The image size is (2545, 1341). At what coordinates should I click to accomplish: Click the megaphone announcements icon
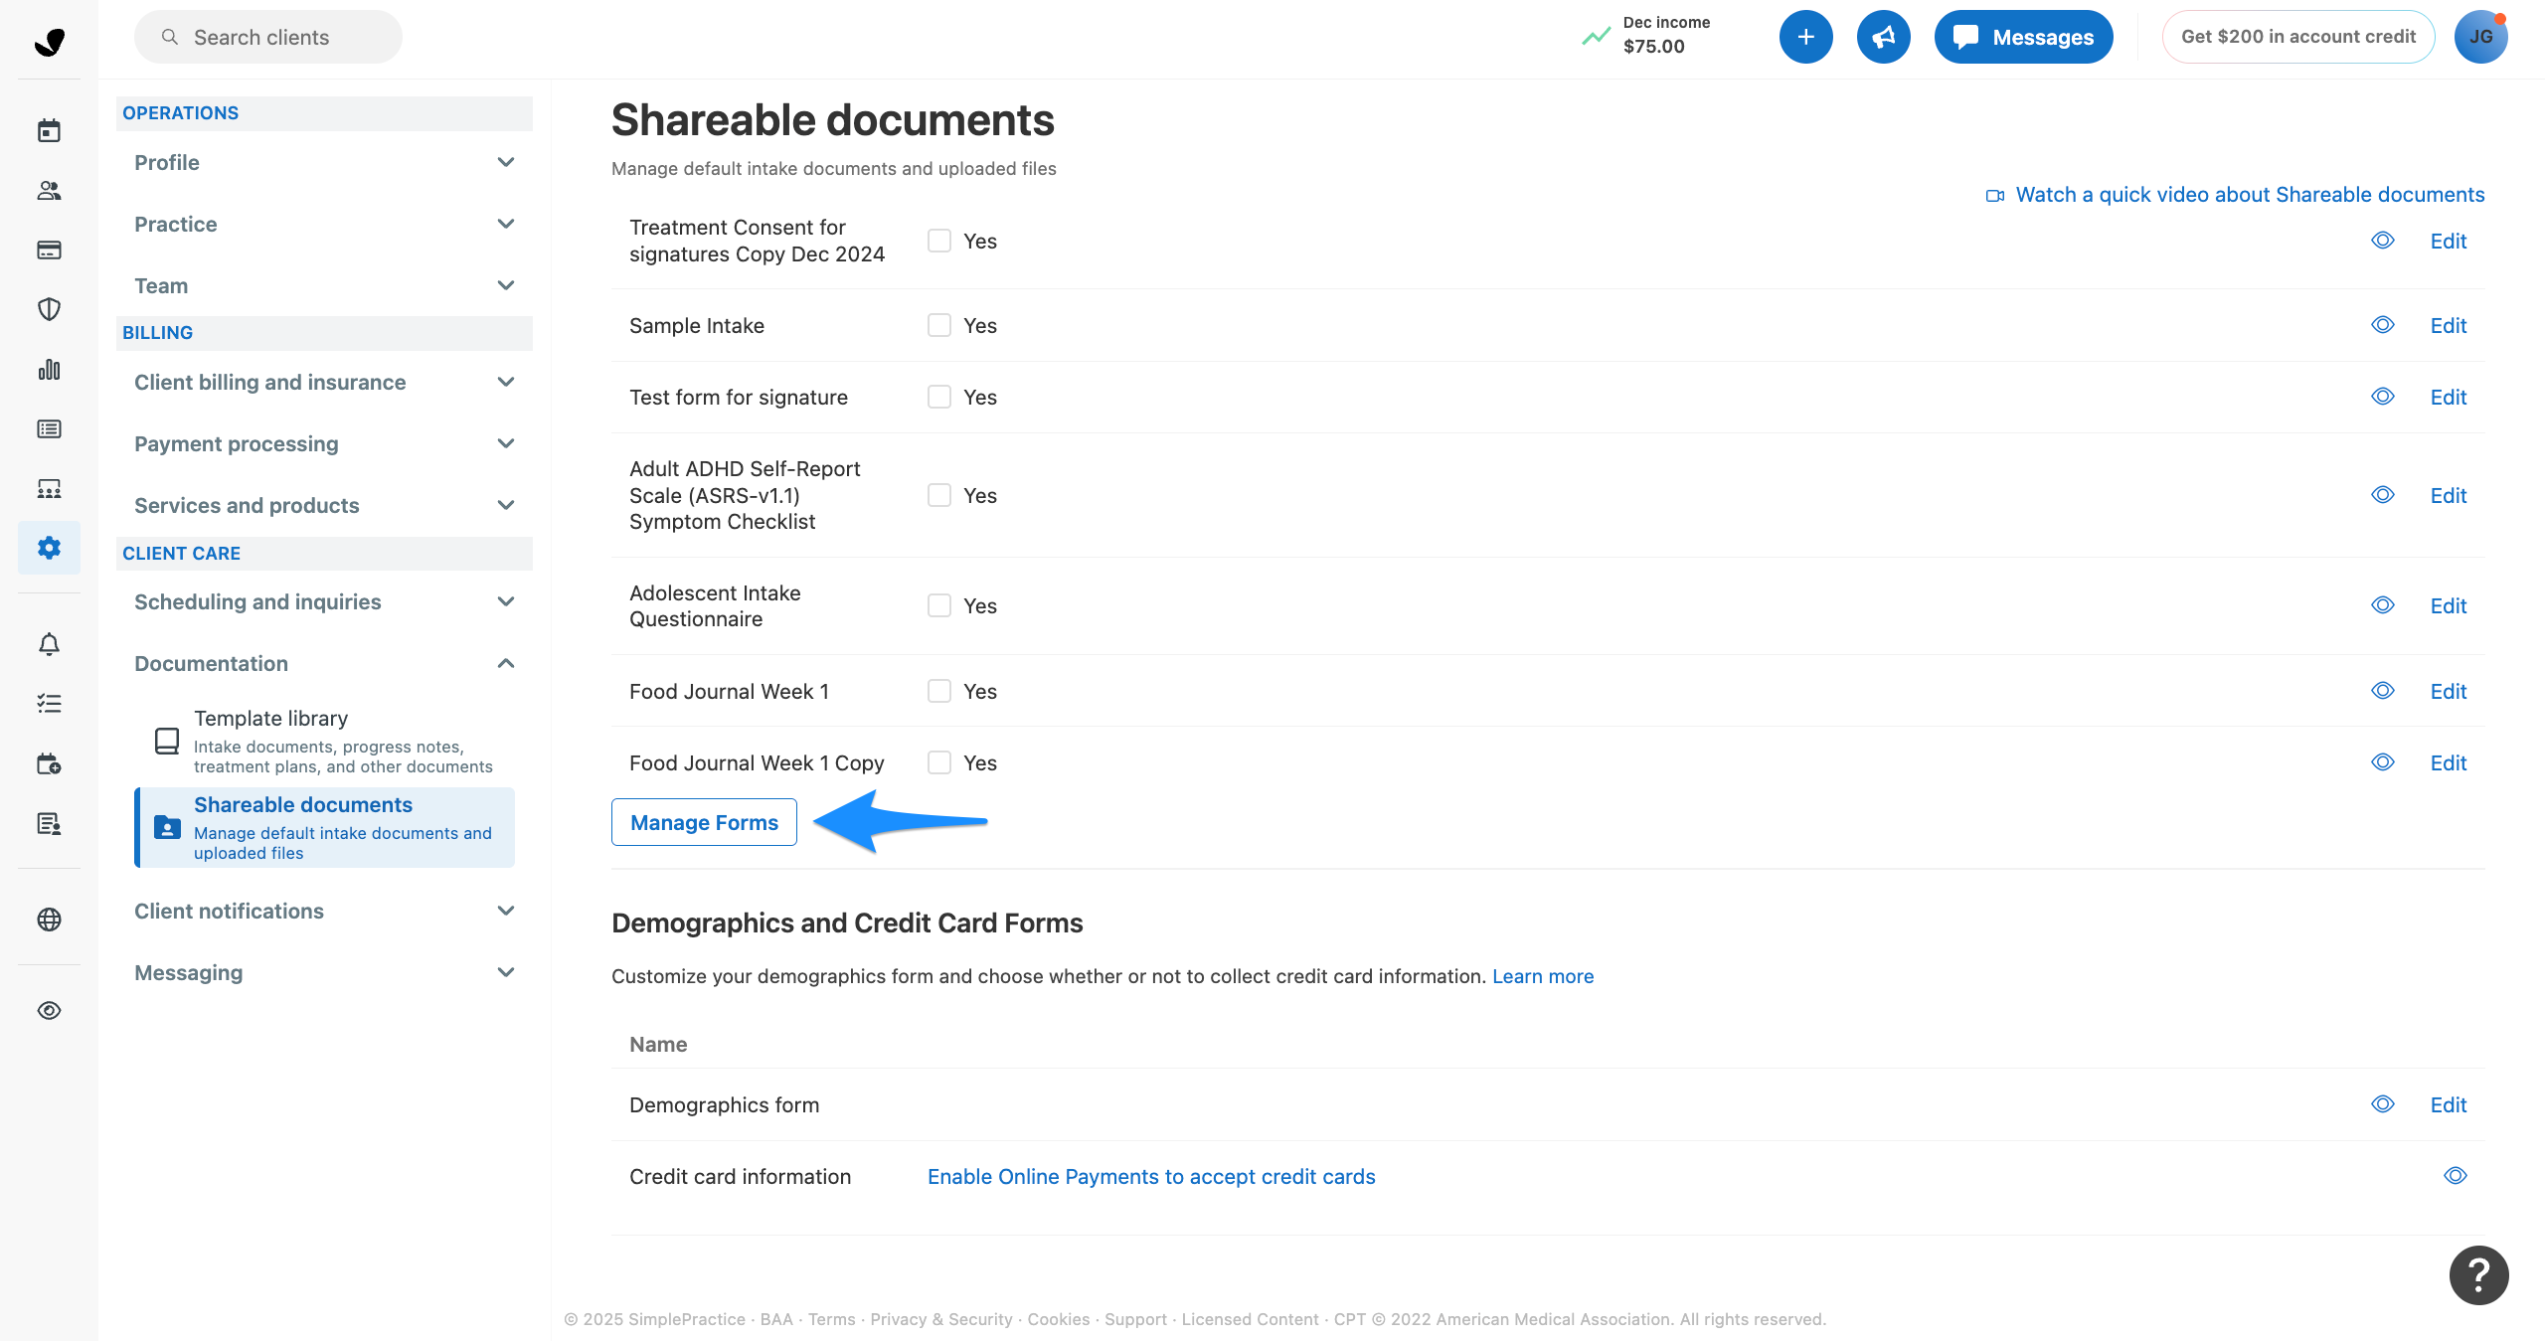pyautogui.click(x=1883, y=37)
